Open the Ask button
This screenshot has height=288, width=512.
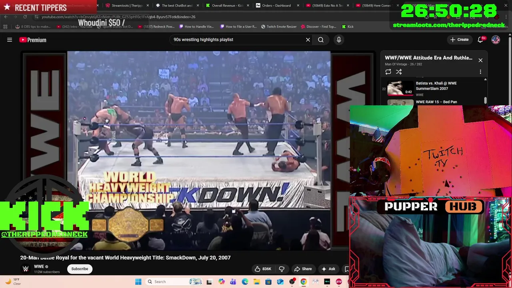[328, 269]
